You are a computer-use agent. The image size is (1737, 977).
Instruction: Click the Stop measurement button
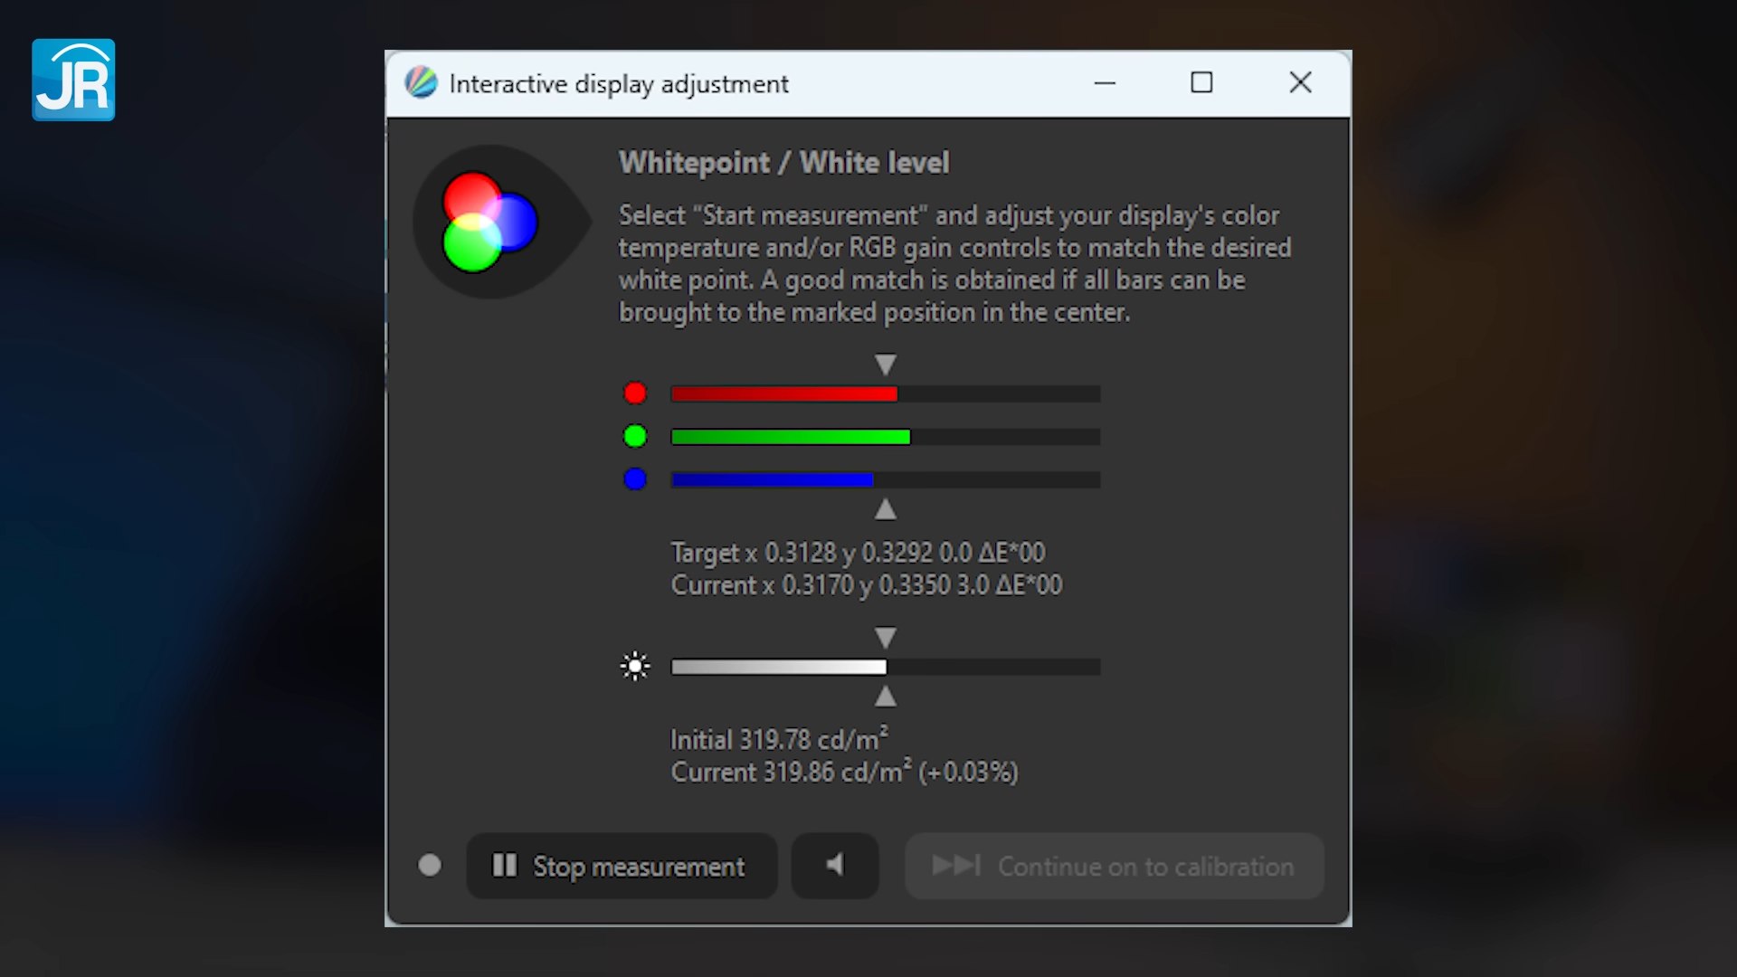pyautogui.click(x=622, y=866)
